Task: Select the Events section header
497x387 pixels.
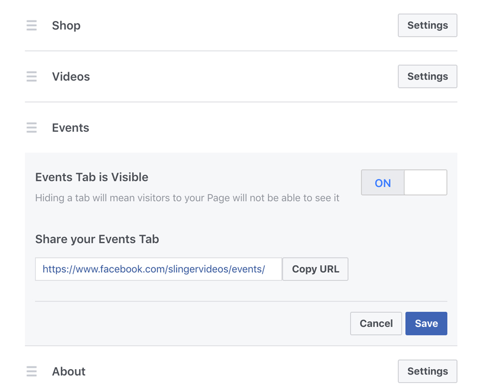Action: [70, 128]
